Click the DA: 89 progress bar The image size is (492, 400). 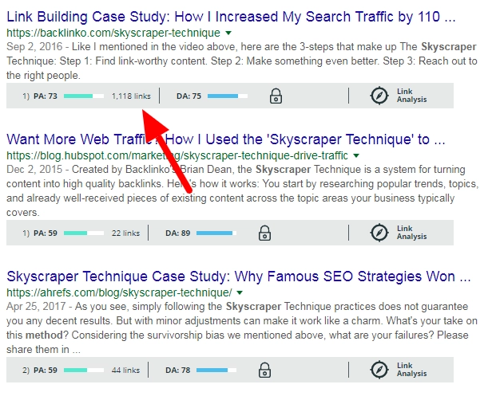(x=216, y=233)
